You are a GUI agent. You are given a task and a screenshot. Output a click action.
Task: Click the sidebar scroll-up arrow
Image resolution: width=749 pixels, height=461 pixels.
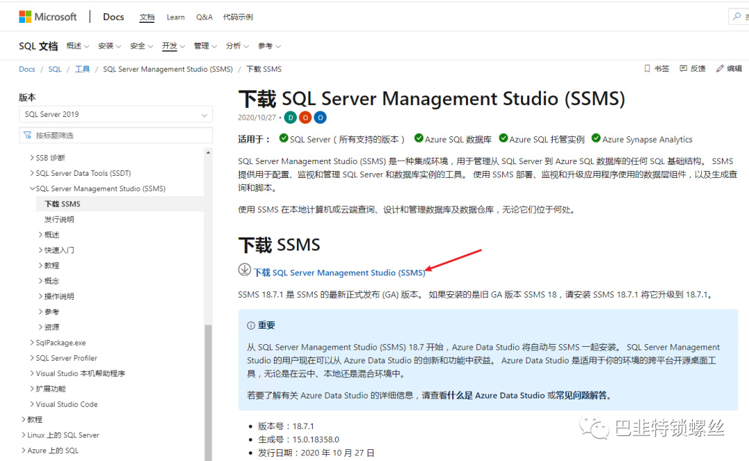click(208, 152)
